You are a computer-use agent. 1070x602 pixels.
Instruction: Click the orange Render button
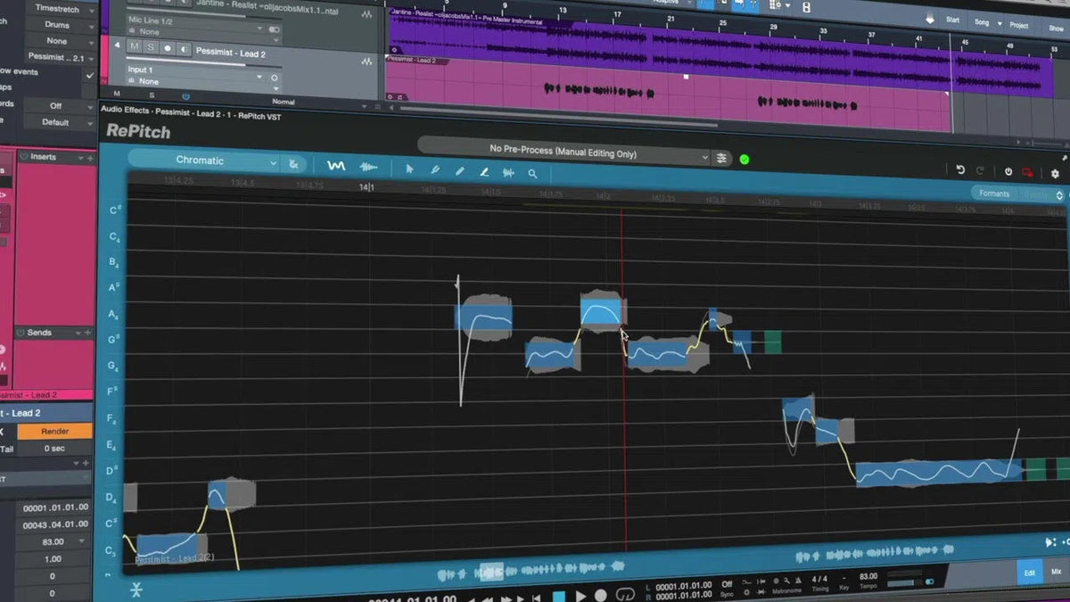(x=53, y=431)
